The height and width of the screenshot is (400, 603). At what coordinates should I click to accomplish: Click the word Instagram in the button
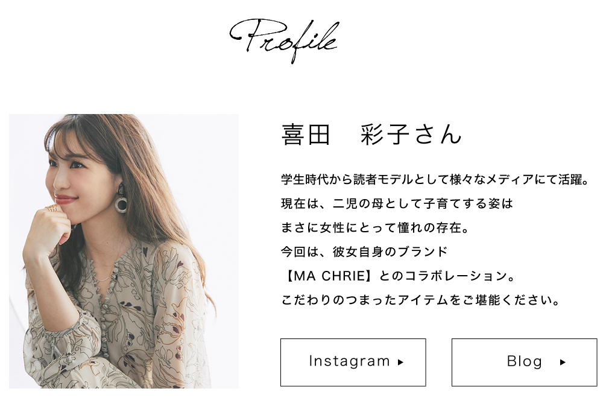click(x=349, y=361)
